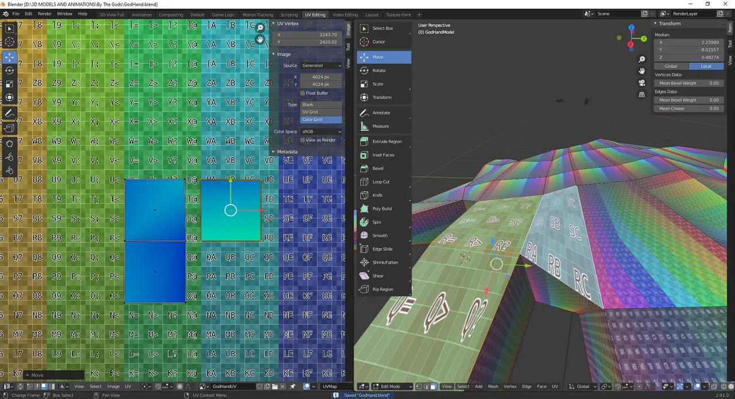Viewport: 735px width, 399px height.
Task: Toggle face select mode in 3D viewport header
Action: [433, 386]
